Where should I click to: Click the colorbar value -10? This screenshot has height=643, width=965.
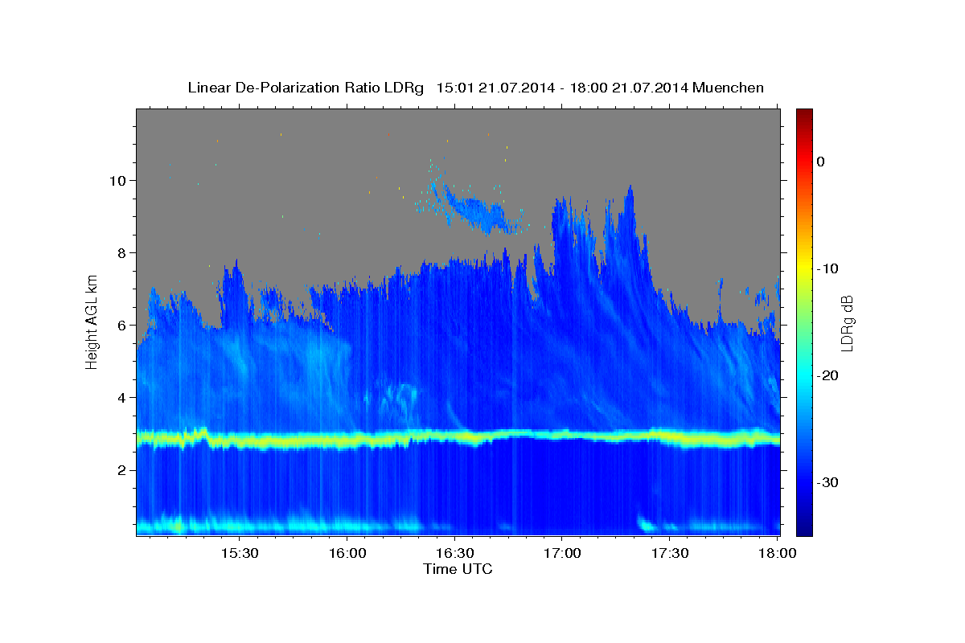pos(827,268)
